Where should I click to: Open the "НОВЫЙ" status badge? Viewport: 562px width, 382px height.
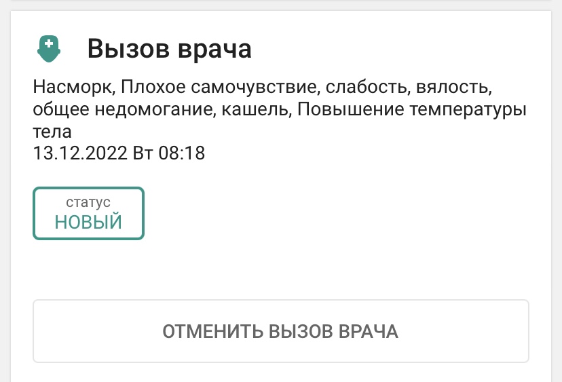(x=88, y=213)
